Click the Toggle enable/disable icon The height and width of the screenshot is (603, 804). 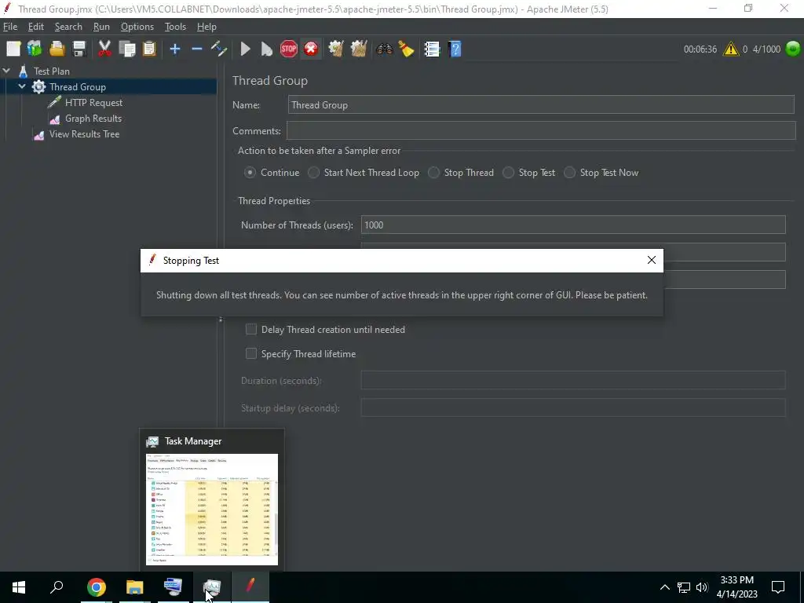[219, 49]
